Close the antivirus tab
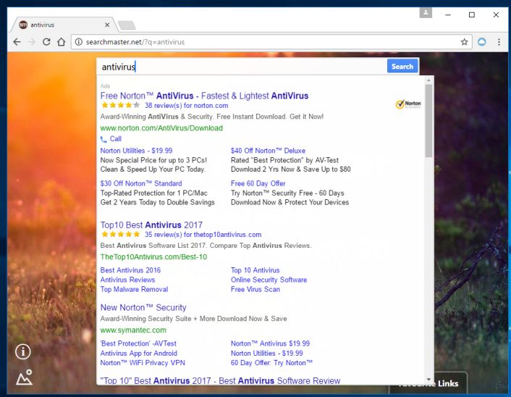This screenshot has height=397, width=511. 107,25
